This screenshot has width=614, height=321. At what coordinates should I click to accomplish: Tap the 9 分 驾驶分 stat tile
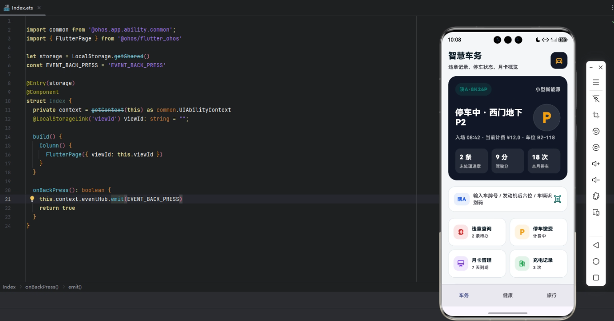pos(508,161)
